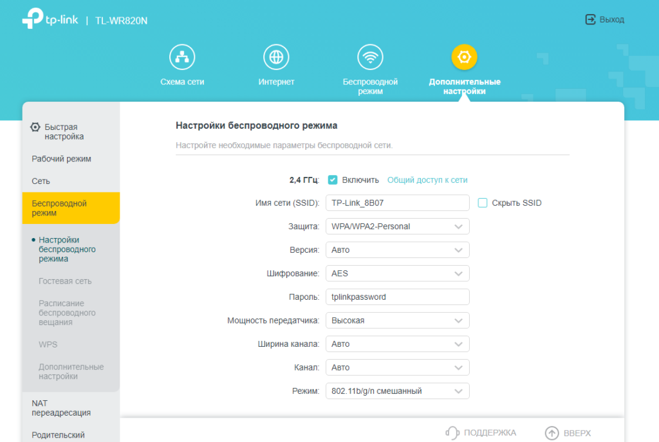
Task: Expand the Режим 802.11b/g/n dropdown
Action: point(397,391)
